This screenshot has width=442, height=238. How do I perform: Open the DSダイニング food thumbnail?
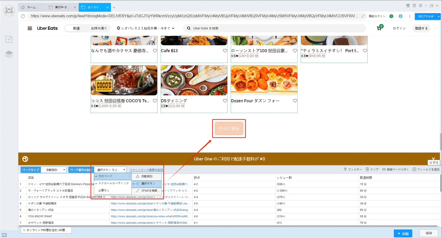pos(194,80)
